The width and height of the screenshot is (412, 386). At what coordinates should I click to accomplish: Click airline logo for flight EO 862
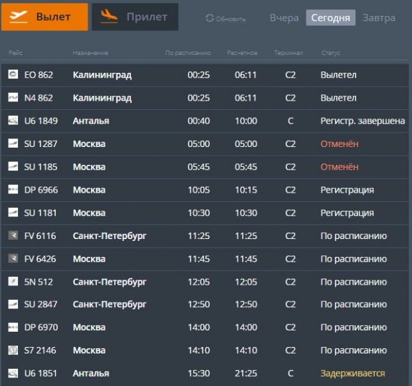tap(13, 74)
